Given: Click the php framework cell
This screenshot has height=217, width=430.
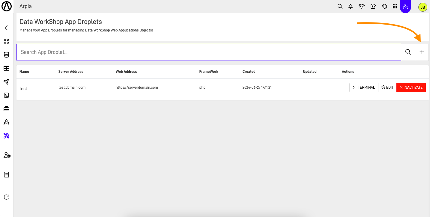Looking at the screenshot, I should tap(202, 88).
